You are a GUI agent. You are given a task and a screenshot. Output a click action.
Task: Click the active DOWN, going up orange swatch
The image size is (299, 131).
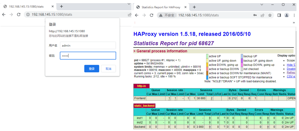click(207, 65)
